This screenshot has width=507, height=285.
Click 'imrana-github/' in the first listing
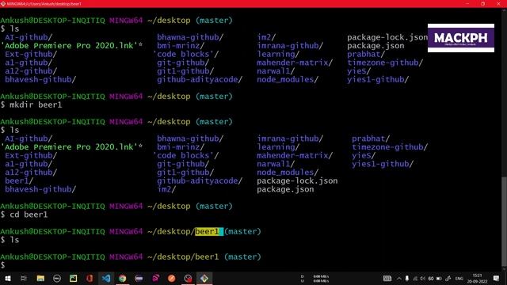pos(290,46)
